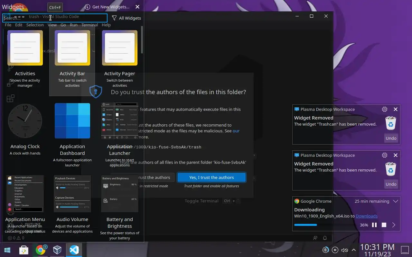Click the VS Code feedback icon
This screenshot has height=257, width=412.
315,238
